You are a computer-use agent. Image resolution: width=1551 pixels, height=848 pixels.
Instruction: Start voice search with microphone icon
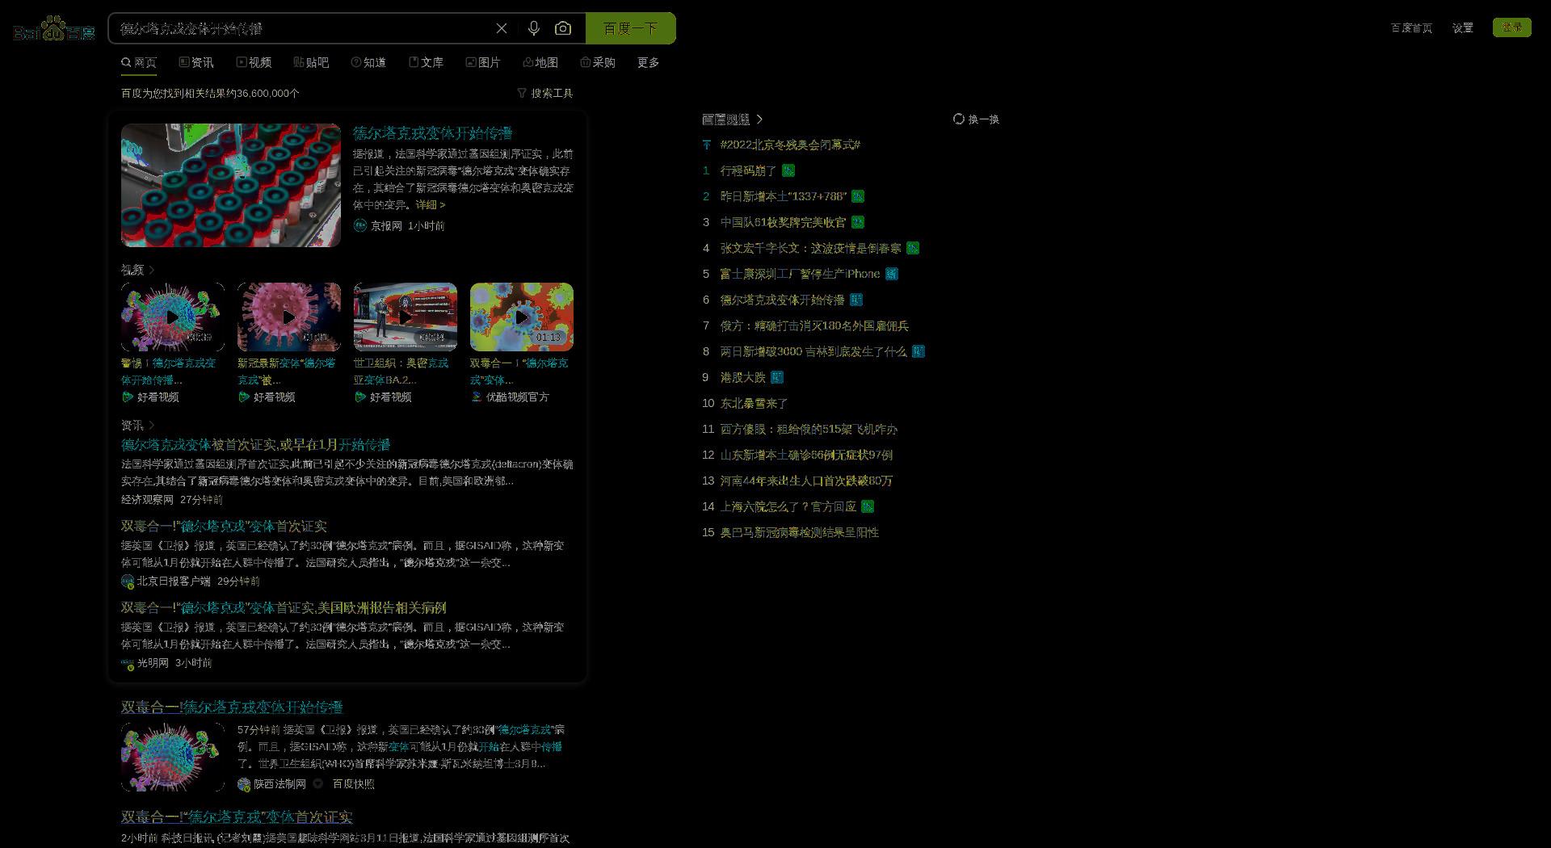[x=533, y=28]
